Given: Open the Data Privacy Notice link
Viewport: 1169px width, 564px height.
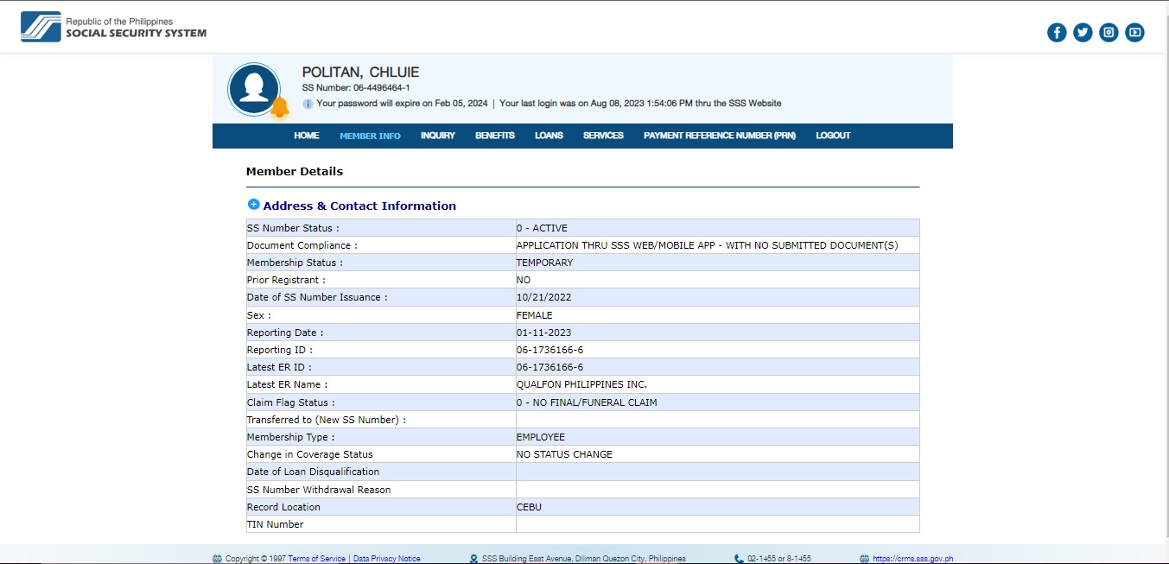Looking at the screenshot, I should click(387, 559).
